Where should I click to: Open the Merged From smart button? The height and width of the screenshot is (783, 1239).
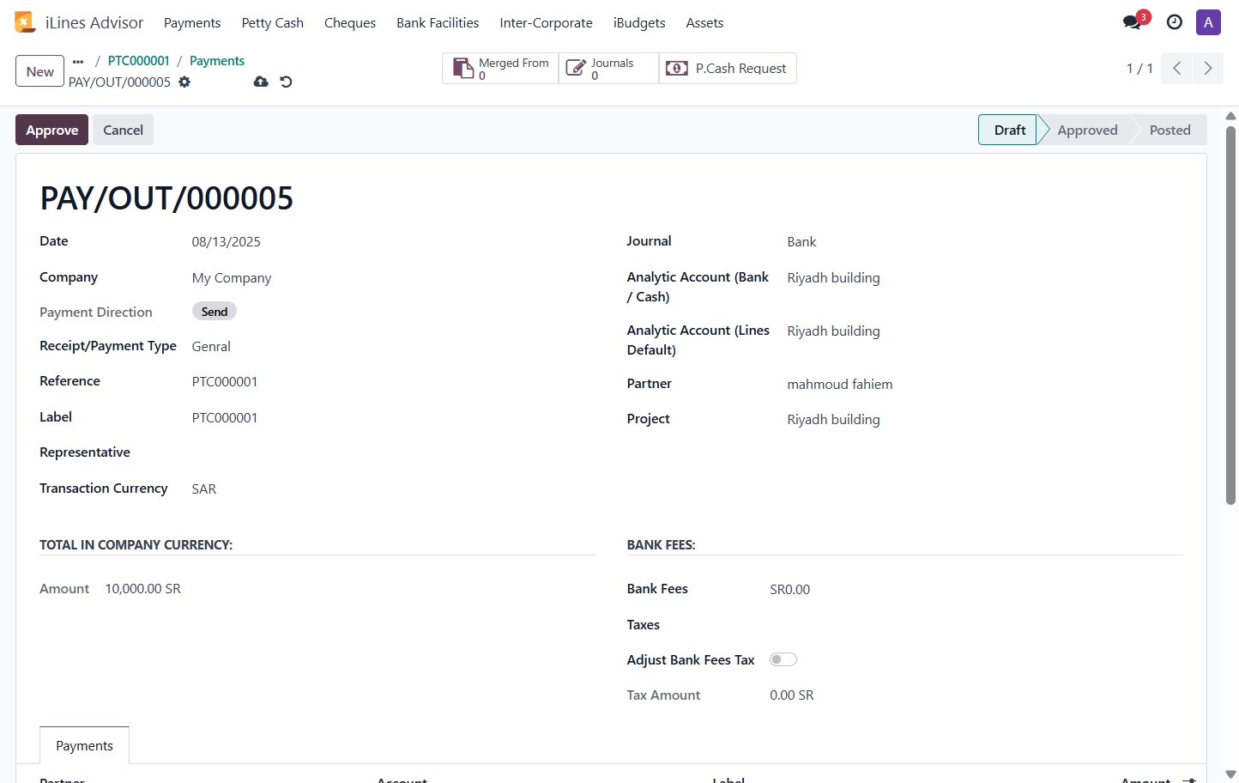pos(500,69)
